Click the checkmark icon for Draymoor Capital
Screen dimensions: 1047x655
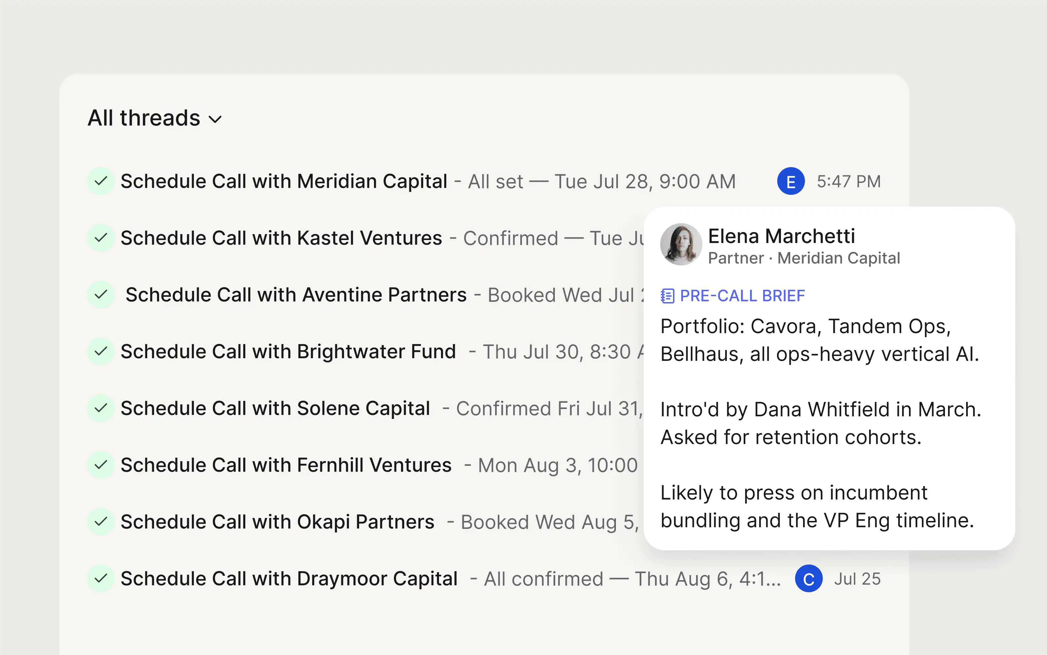click(101, 578)
